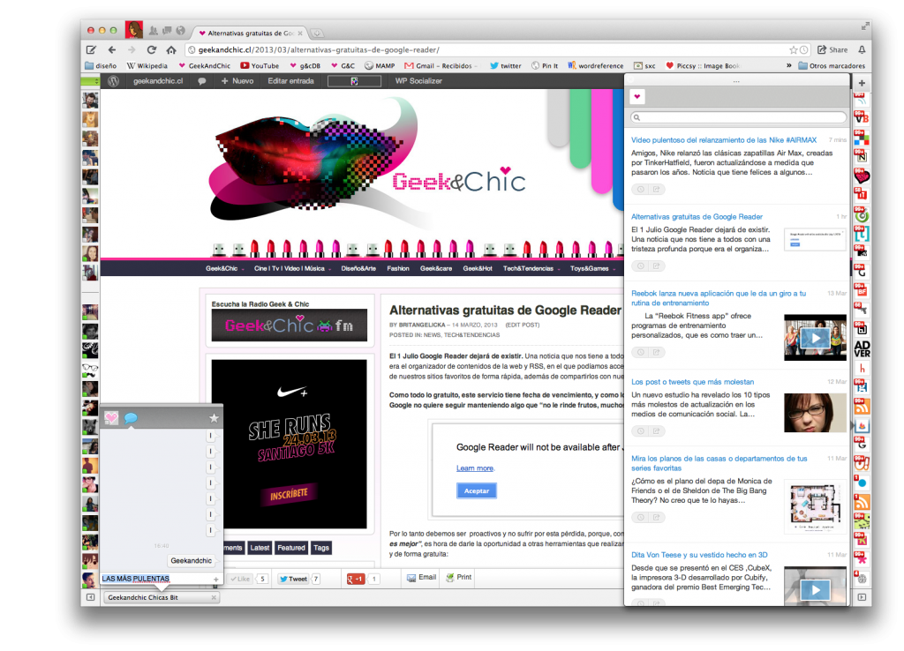Open the twitter bookmark

click(x=506, y=65)
